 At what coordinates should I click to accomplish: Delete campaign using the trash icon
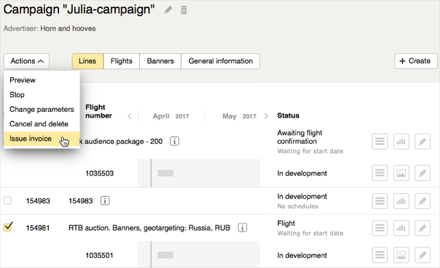(x=184, y=10)
